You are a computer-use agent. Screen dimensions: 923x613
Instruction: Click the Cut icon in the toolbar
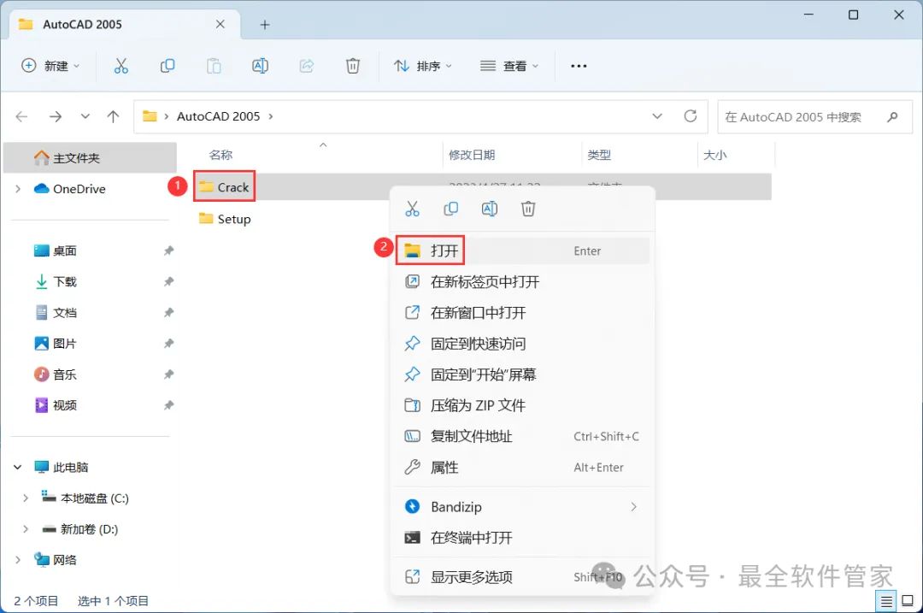(121, 66)
